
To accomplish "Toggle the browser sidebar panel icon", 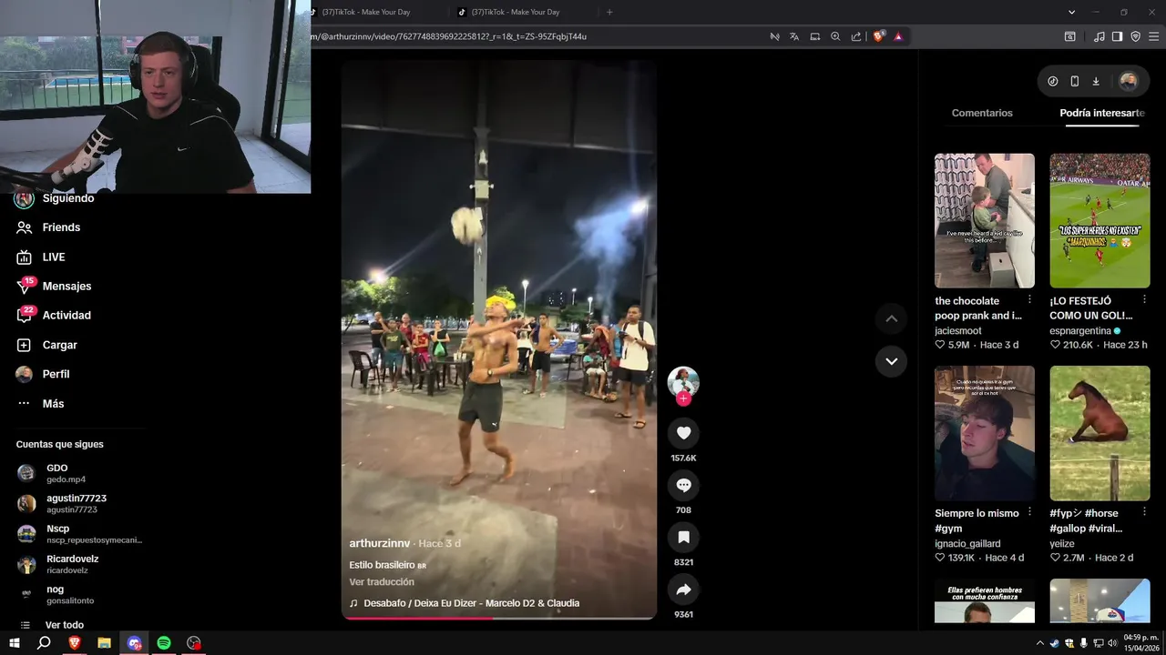I will (1118, 36).
